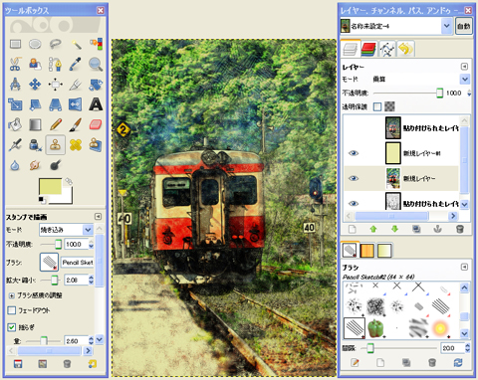478x380 pixels.
Task: Select the Flip tool
Action: pos(76,104)
